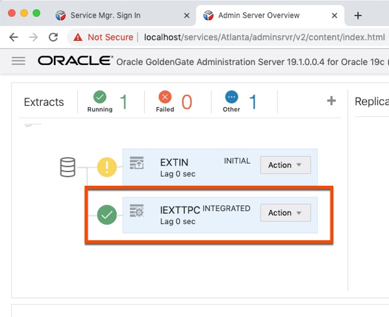This screenshot has height=317, width=389.
Task: Click the EXTIN initial-load extract icon
Action: point(136,162)
